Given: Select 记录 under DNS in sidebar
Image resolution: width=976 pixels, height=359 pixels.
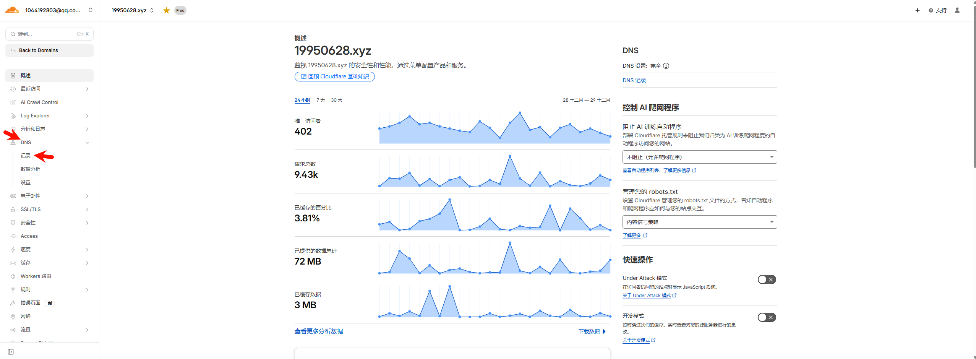Looking at the screenshot, I should click(26, 156).
